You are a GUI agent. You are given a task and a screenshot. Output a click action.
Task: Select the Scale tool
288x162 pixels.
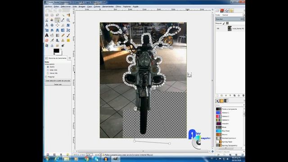click(47, 30)
